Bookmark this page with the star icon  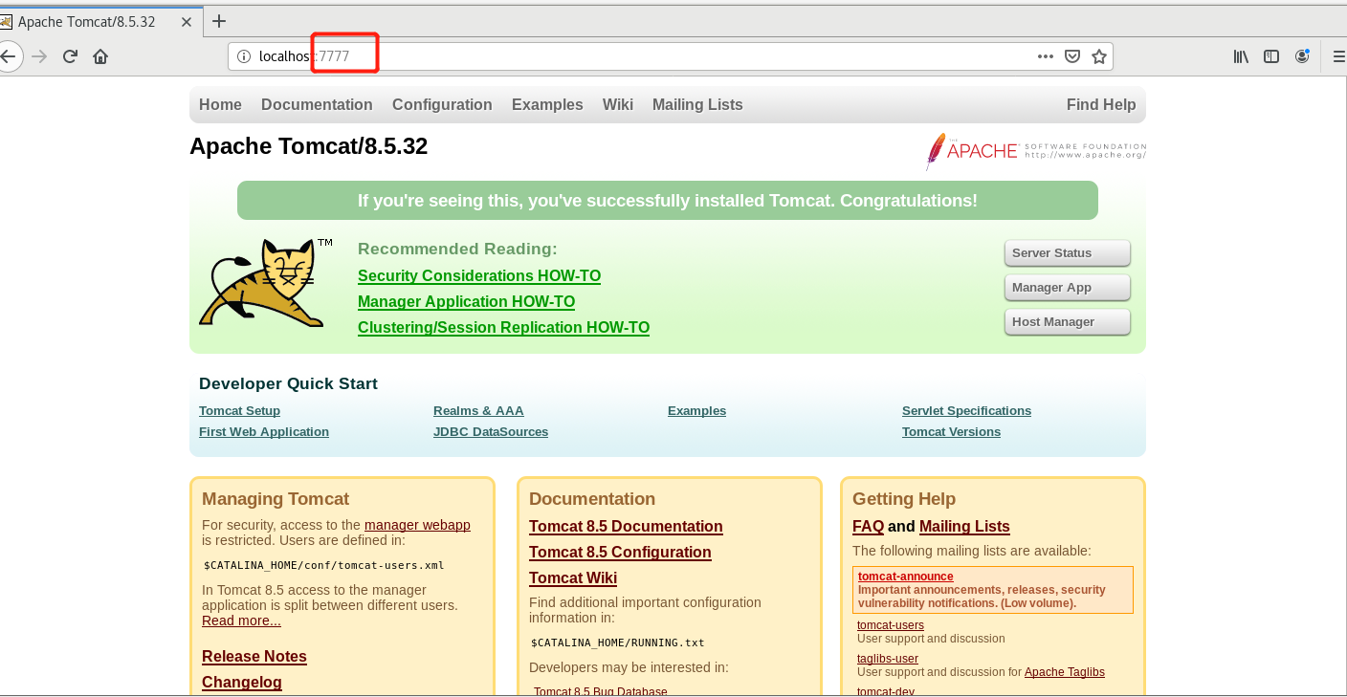point(1099,56)
